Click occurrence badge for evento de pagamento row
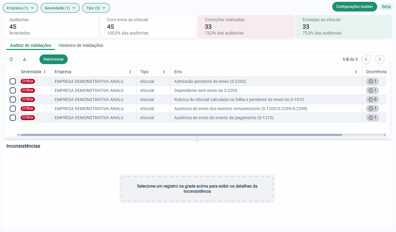This screenshot has height=232, width=396. pos(372,118)
